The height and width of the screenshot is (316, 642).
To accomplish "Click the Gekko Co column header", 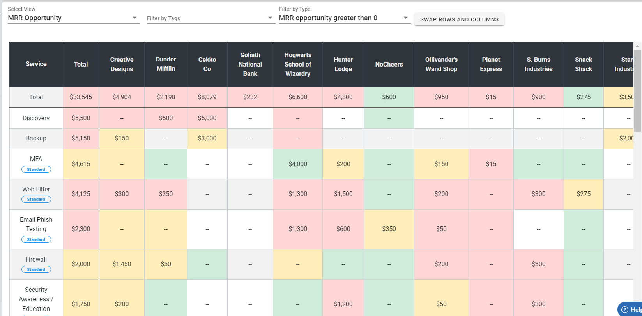I will pos(207,65).
